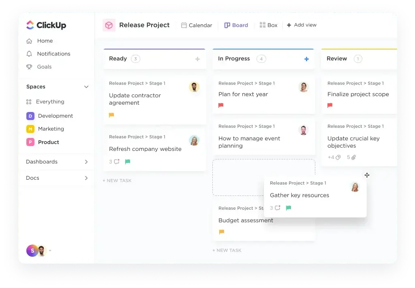The image size is (415, 288).
Task: Click yellow priority flag on Update contractor agreement
Action: tap(111, 115)
